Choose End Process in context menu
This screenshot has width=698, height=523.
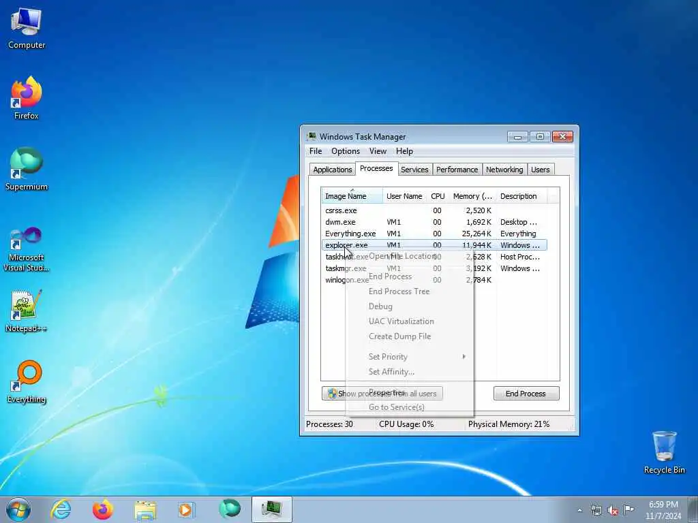pos(409,276)
